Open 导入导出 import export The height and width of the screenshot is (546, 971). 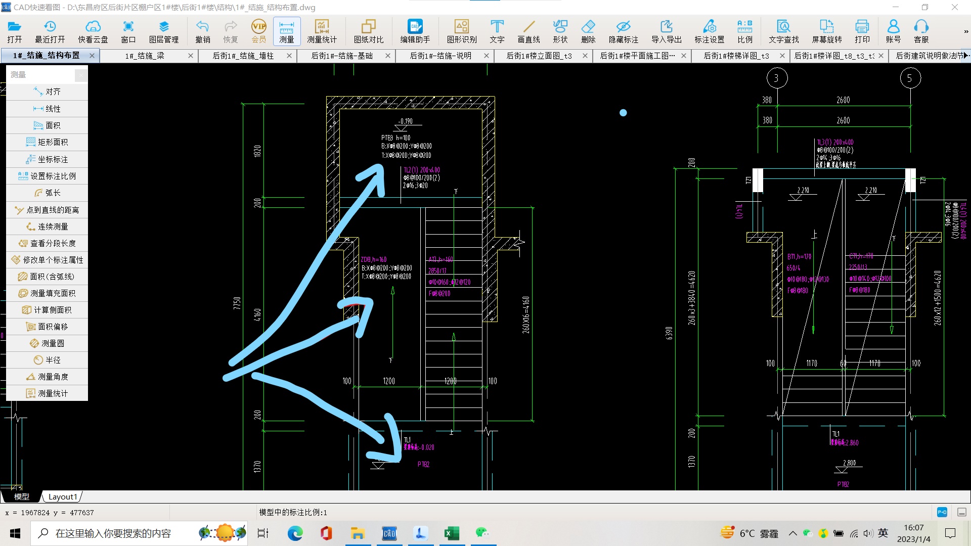point(667,31)
